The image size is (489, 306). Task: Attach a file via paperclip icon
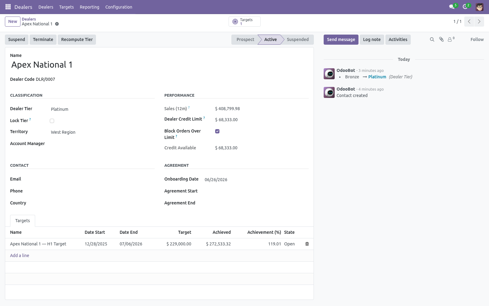pos(441,39)
